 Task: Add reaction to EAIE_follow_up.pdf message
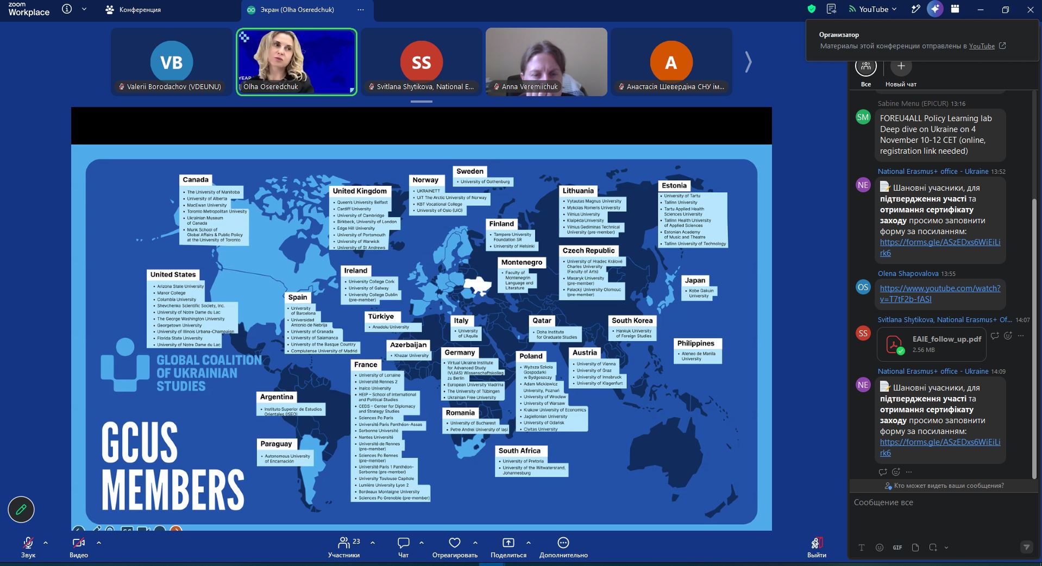point(1008,336)
